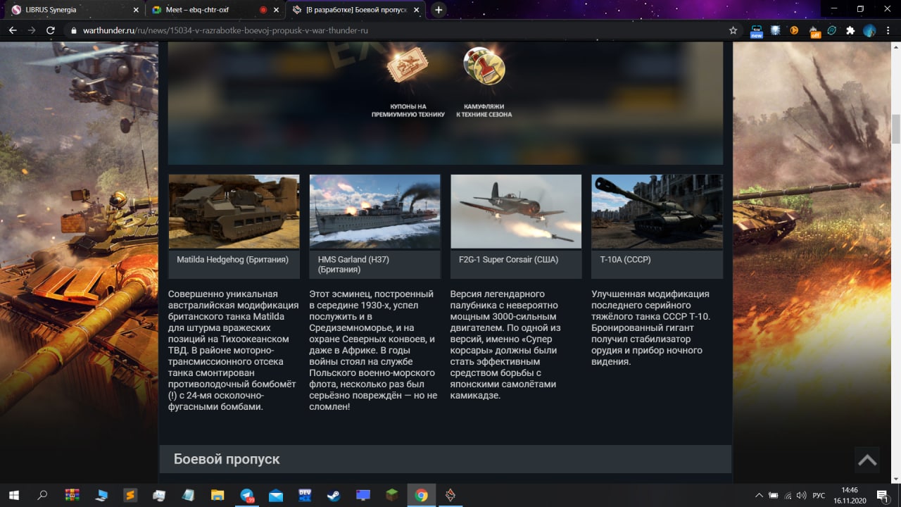
Task: Open the Windows Start menu
Action: click(13, 495)
